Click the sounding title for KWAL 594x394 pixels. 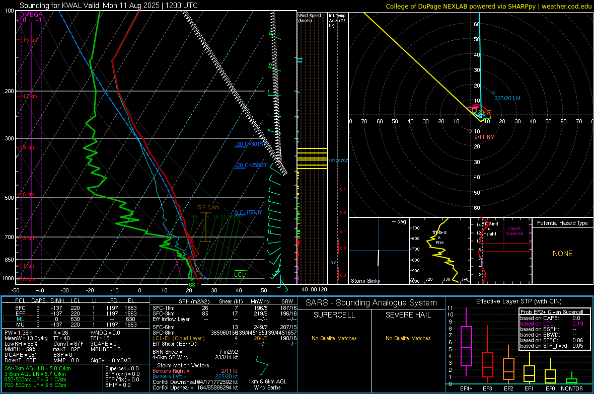[108, 6]
